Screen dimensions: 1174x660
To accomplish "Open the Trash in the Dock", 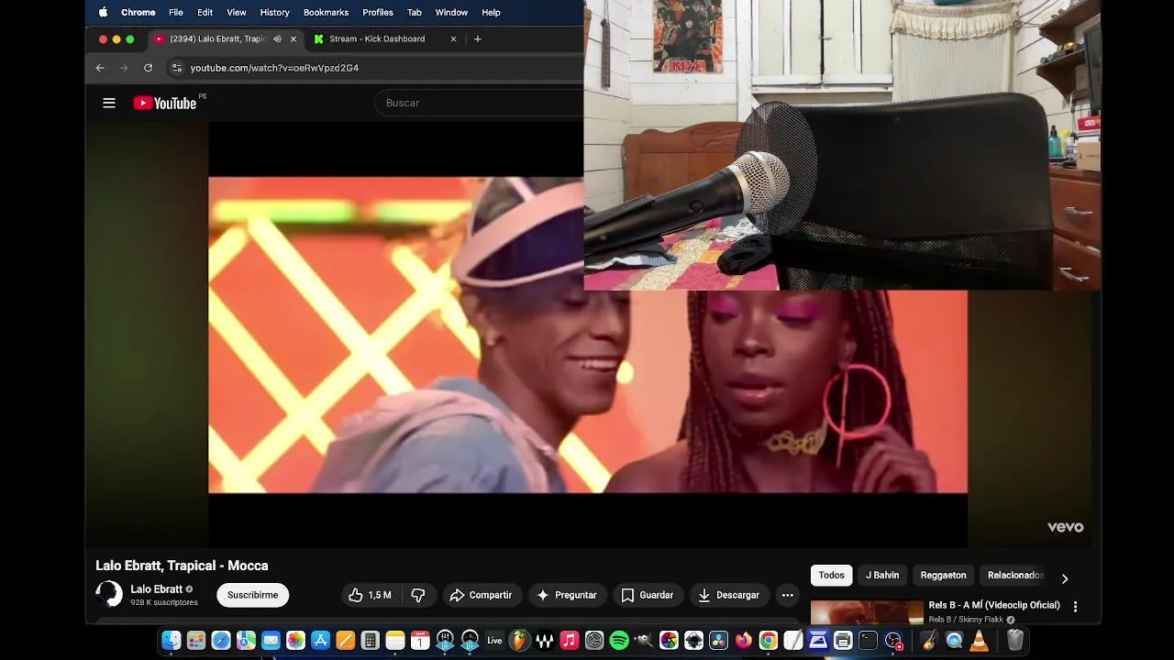I will tap(1015, 640).
